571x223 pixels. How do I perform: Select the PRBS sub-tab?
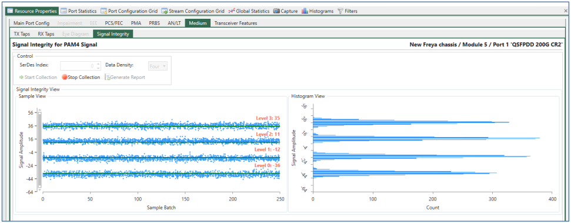click(x=155, y=23)
